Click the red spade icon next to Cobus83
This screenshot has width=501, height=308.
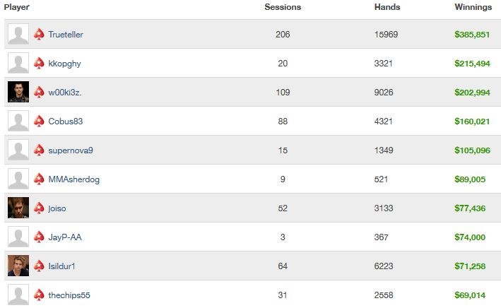[x=39, y=121]
